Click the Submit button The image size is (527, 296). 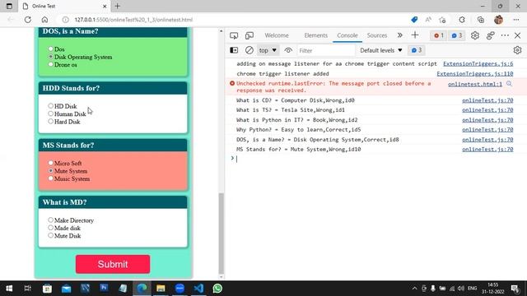tap(113, 264)
